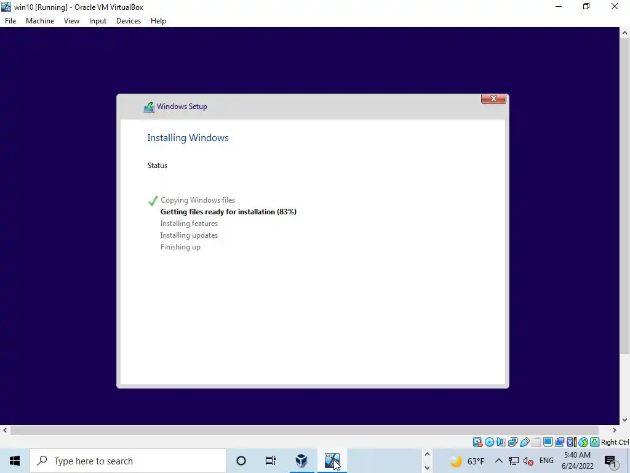Click the green checkmark beside Copying Windows files

pos(153,200)
